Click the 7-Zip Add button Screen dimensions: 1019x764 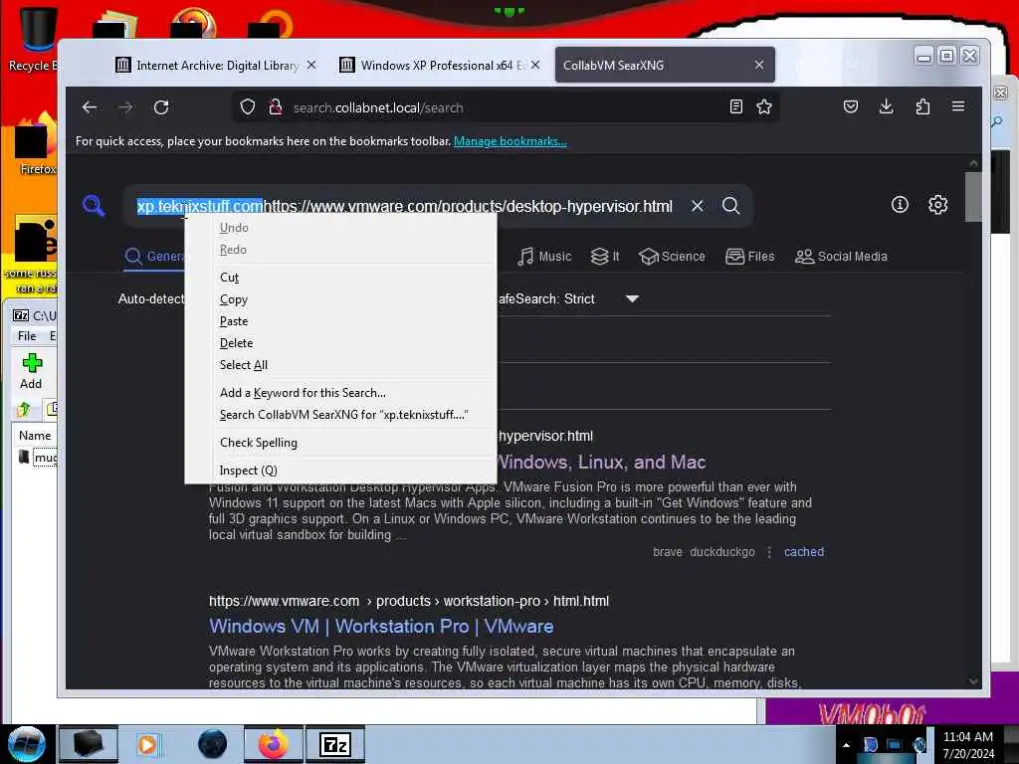tap(31, 372)
